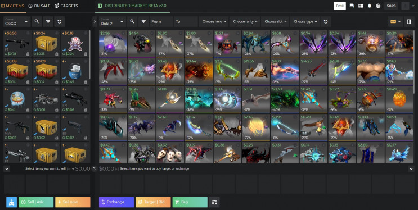The image size is (418, 210).
Task: Click the Steam inventory download icon
Action: point(11,202)
